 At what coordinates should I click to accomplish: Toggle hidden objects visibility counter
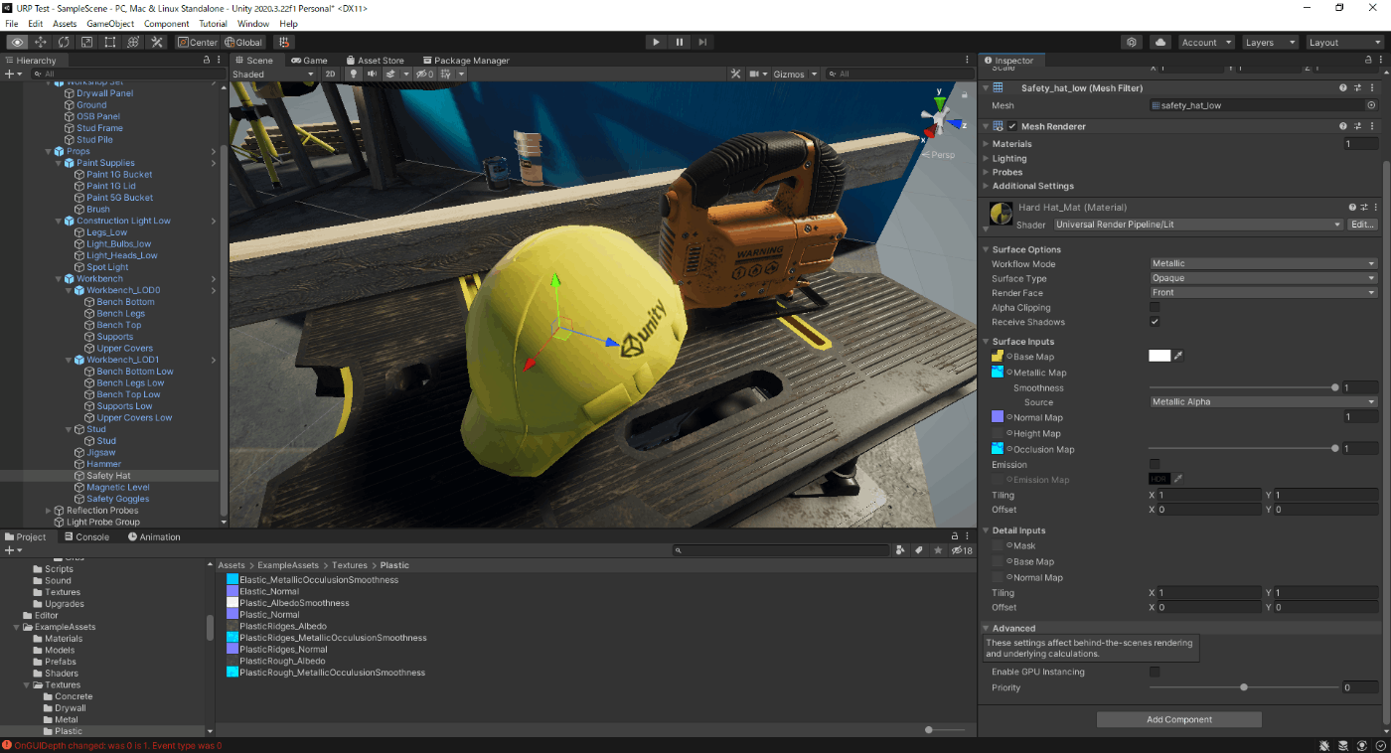tap(424, 74)
